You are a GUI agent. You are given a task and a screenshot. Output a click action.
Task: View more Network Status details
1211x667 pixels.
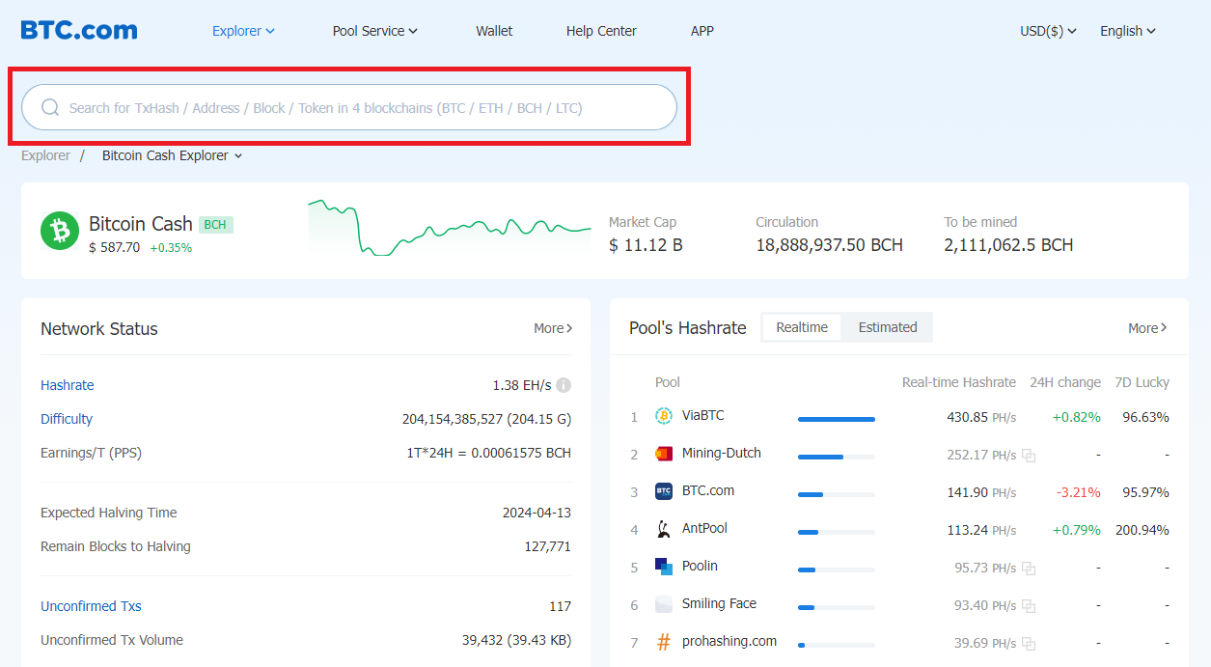[x=553, y=328]
